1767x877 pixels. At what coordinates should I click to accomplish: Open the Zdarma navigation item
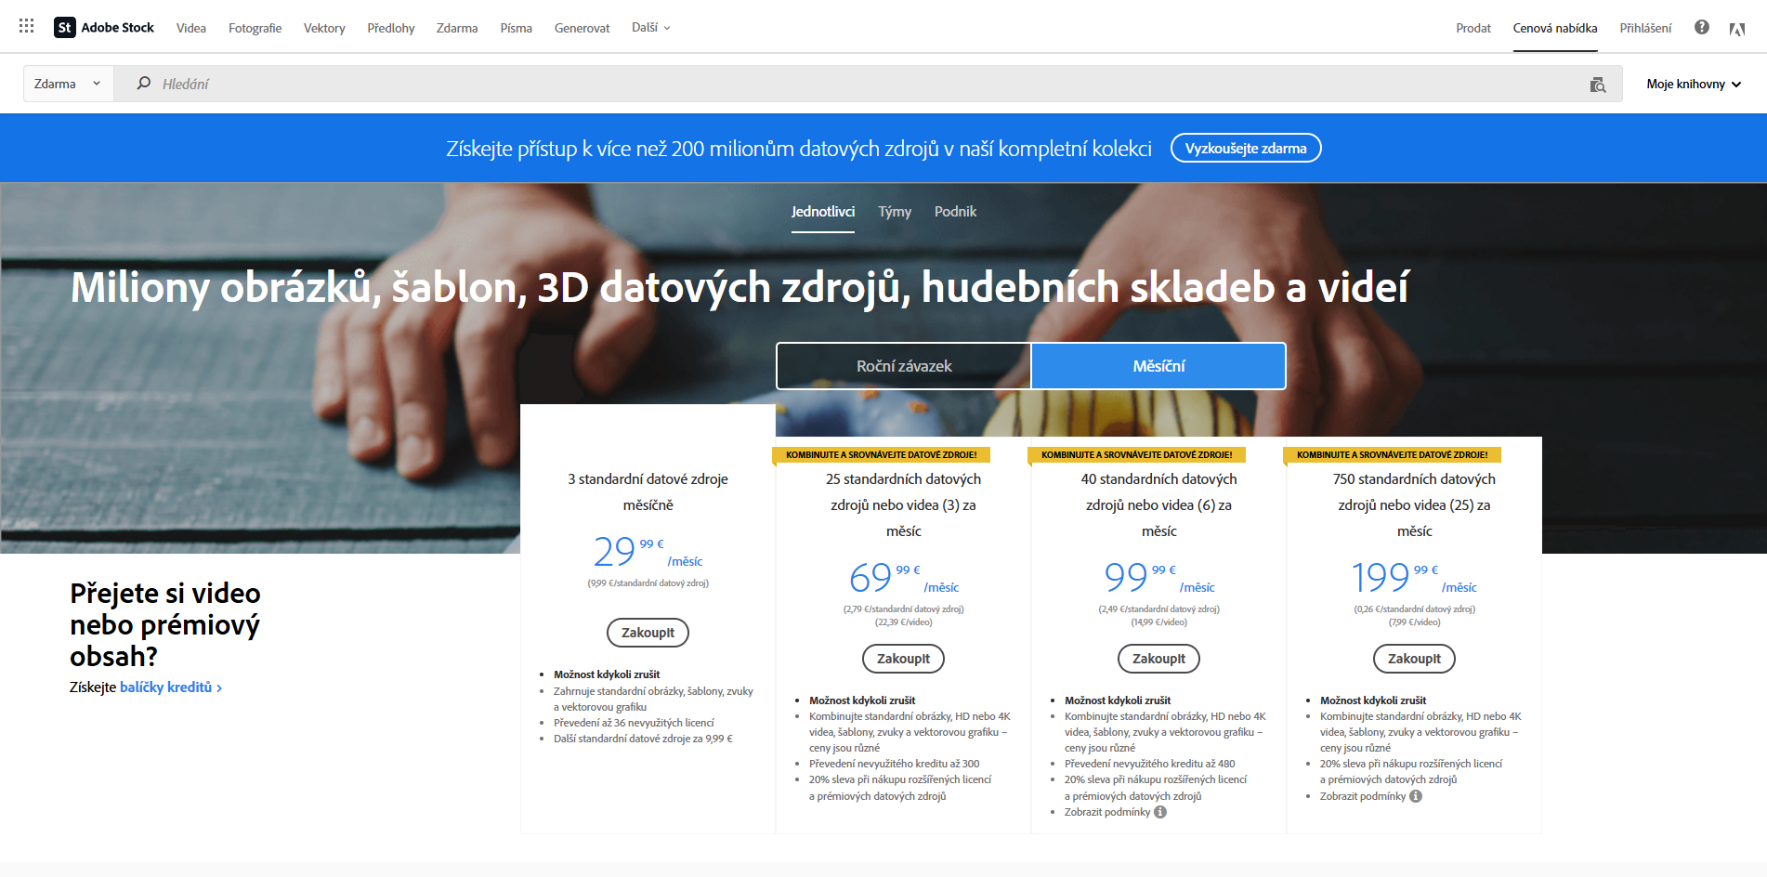click(x=457, y=28)
